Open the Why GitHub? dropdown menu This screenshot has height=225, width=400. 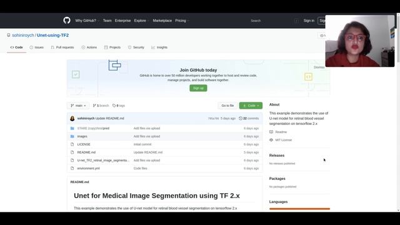87,21
